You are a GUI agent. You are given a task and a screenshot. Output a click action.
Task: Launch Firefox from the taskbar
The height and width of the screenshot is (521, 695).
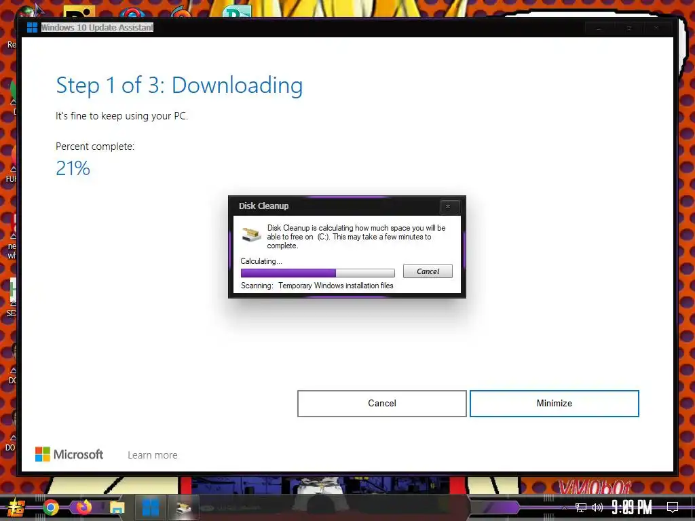click(x=83, y=507)
